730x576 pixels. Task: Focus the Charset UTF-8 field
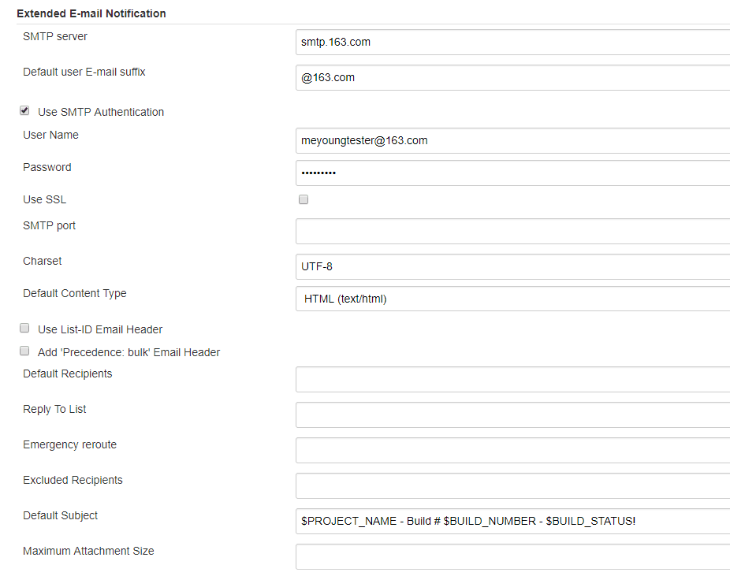(x=512, y=266)
